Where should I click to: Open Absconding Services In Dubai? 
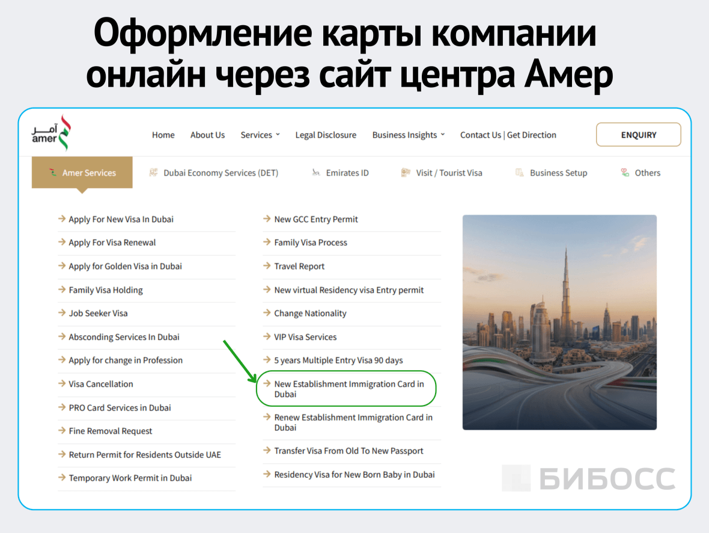pyautogui.click(x=124, y=337)
